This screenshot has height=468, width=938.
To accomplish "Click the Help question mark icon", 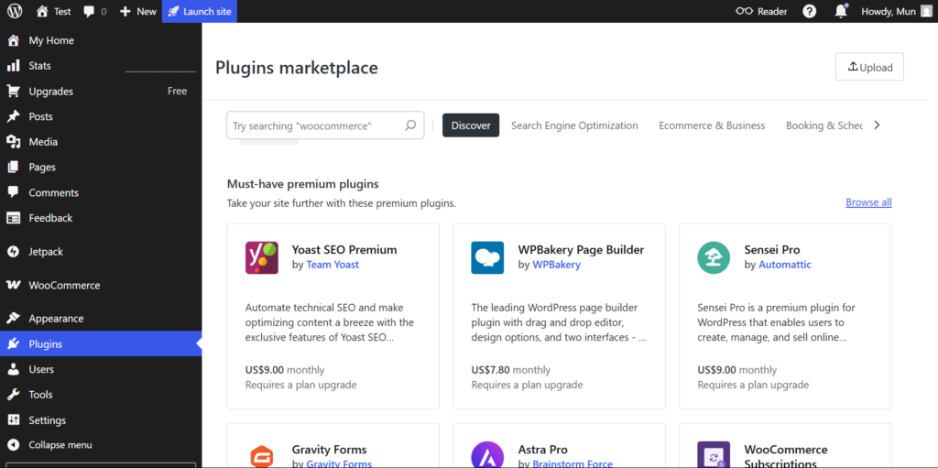I will [x=809, y=12].
